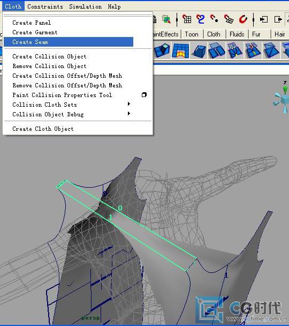Switch to the Toon shelf tab
This screenshot has height=326, width=289.
coord(192,34)
